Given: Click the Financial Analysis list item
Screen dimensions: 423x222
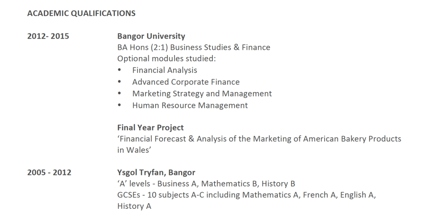Looking at the screenshot, I should 165,70.
